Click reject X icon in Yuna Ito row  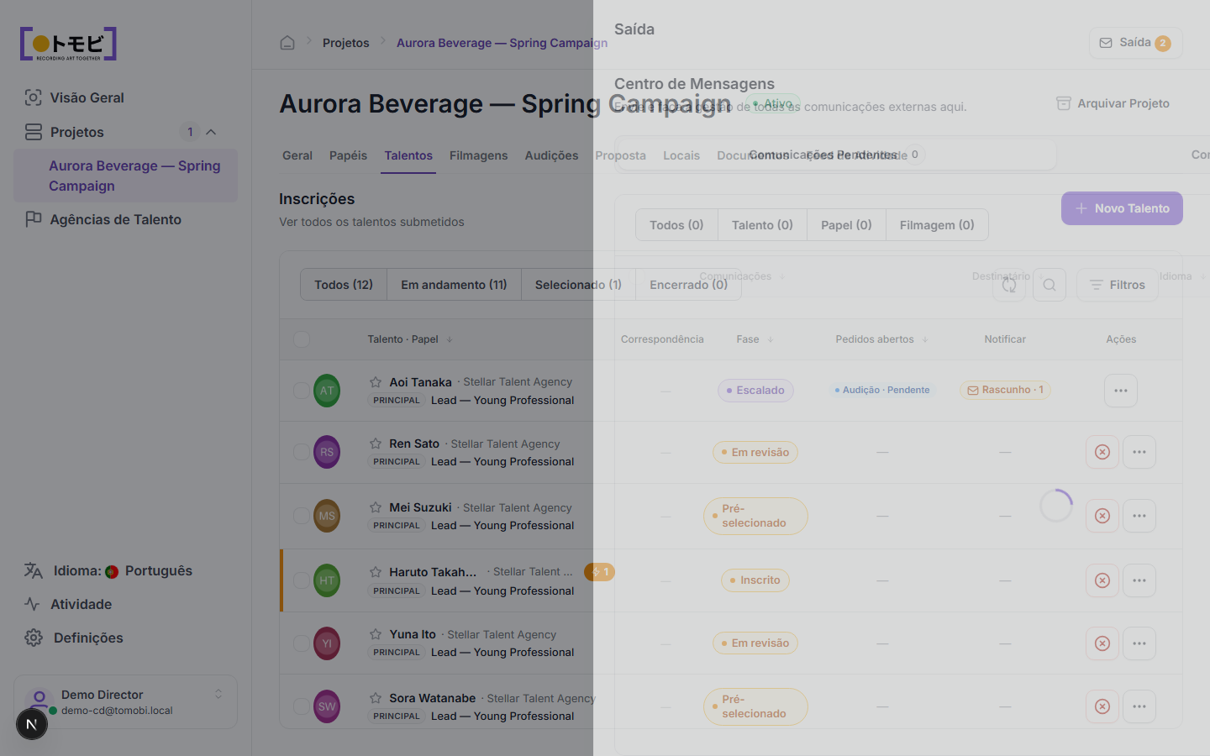pos(1102,643)
